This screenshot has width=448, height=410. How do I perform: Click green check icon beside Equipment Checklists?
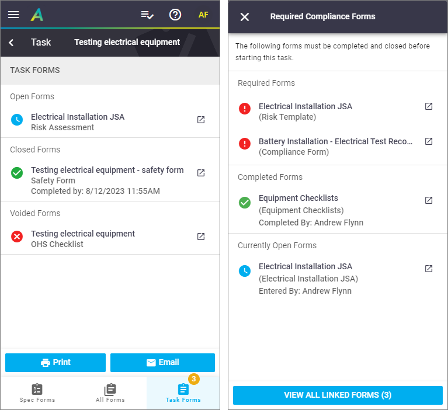coord(245,203)
